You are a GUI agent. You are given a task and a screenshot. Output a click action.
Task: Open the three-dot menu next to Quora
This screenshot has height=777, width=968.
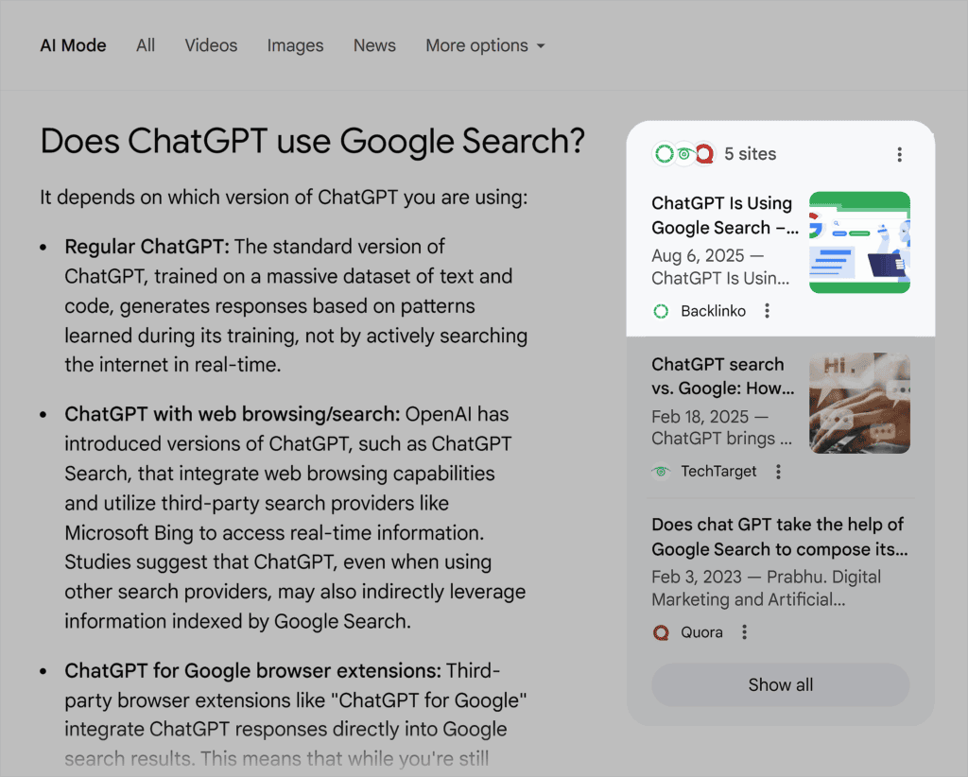(744, 631)
